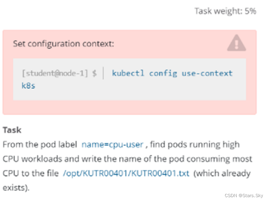Click the [student@node-1] prompt text
The height and width of the screenshot is (201, 268).
pos(55,73)
